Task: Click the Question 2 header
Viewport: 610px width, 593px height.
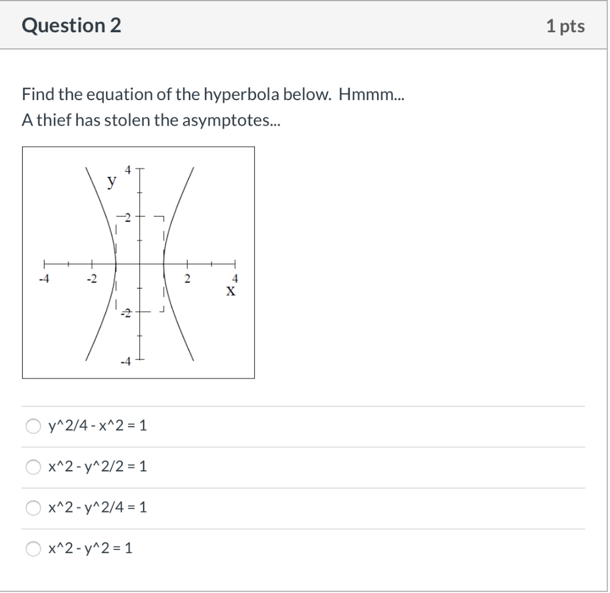Action: [x=71, y=25]
